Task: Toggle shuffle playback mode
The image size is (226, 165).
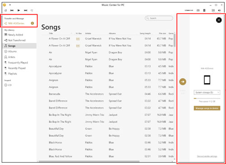Action: click(32, 10)
